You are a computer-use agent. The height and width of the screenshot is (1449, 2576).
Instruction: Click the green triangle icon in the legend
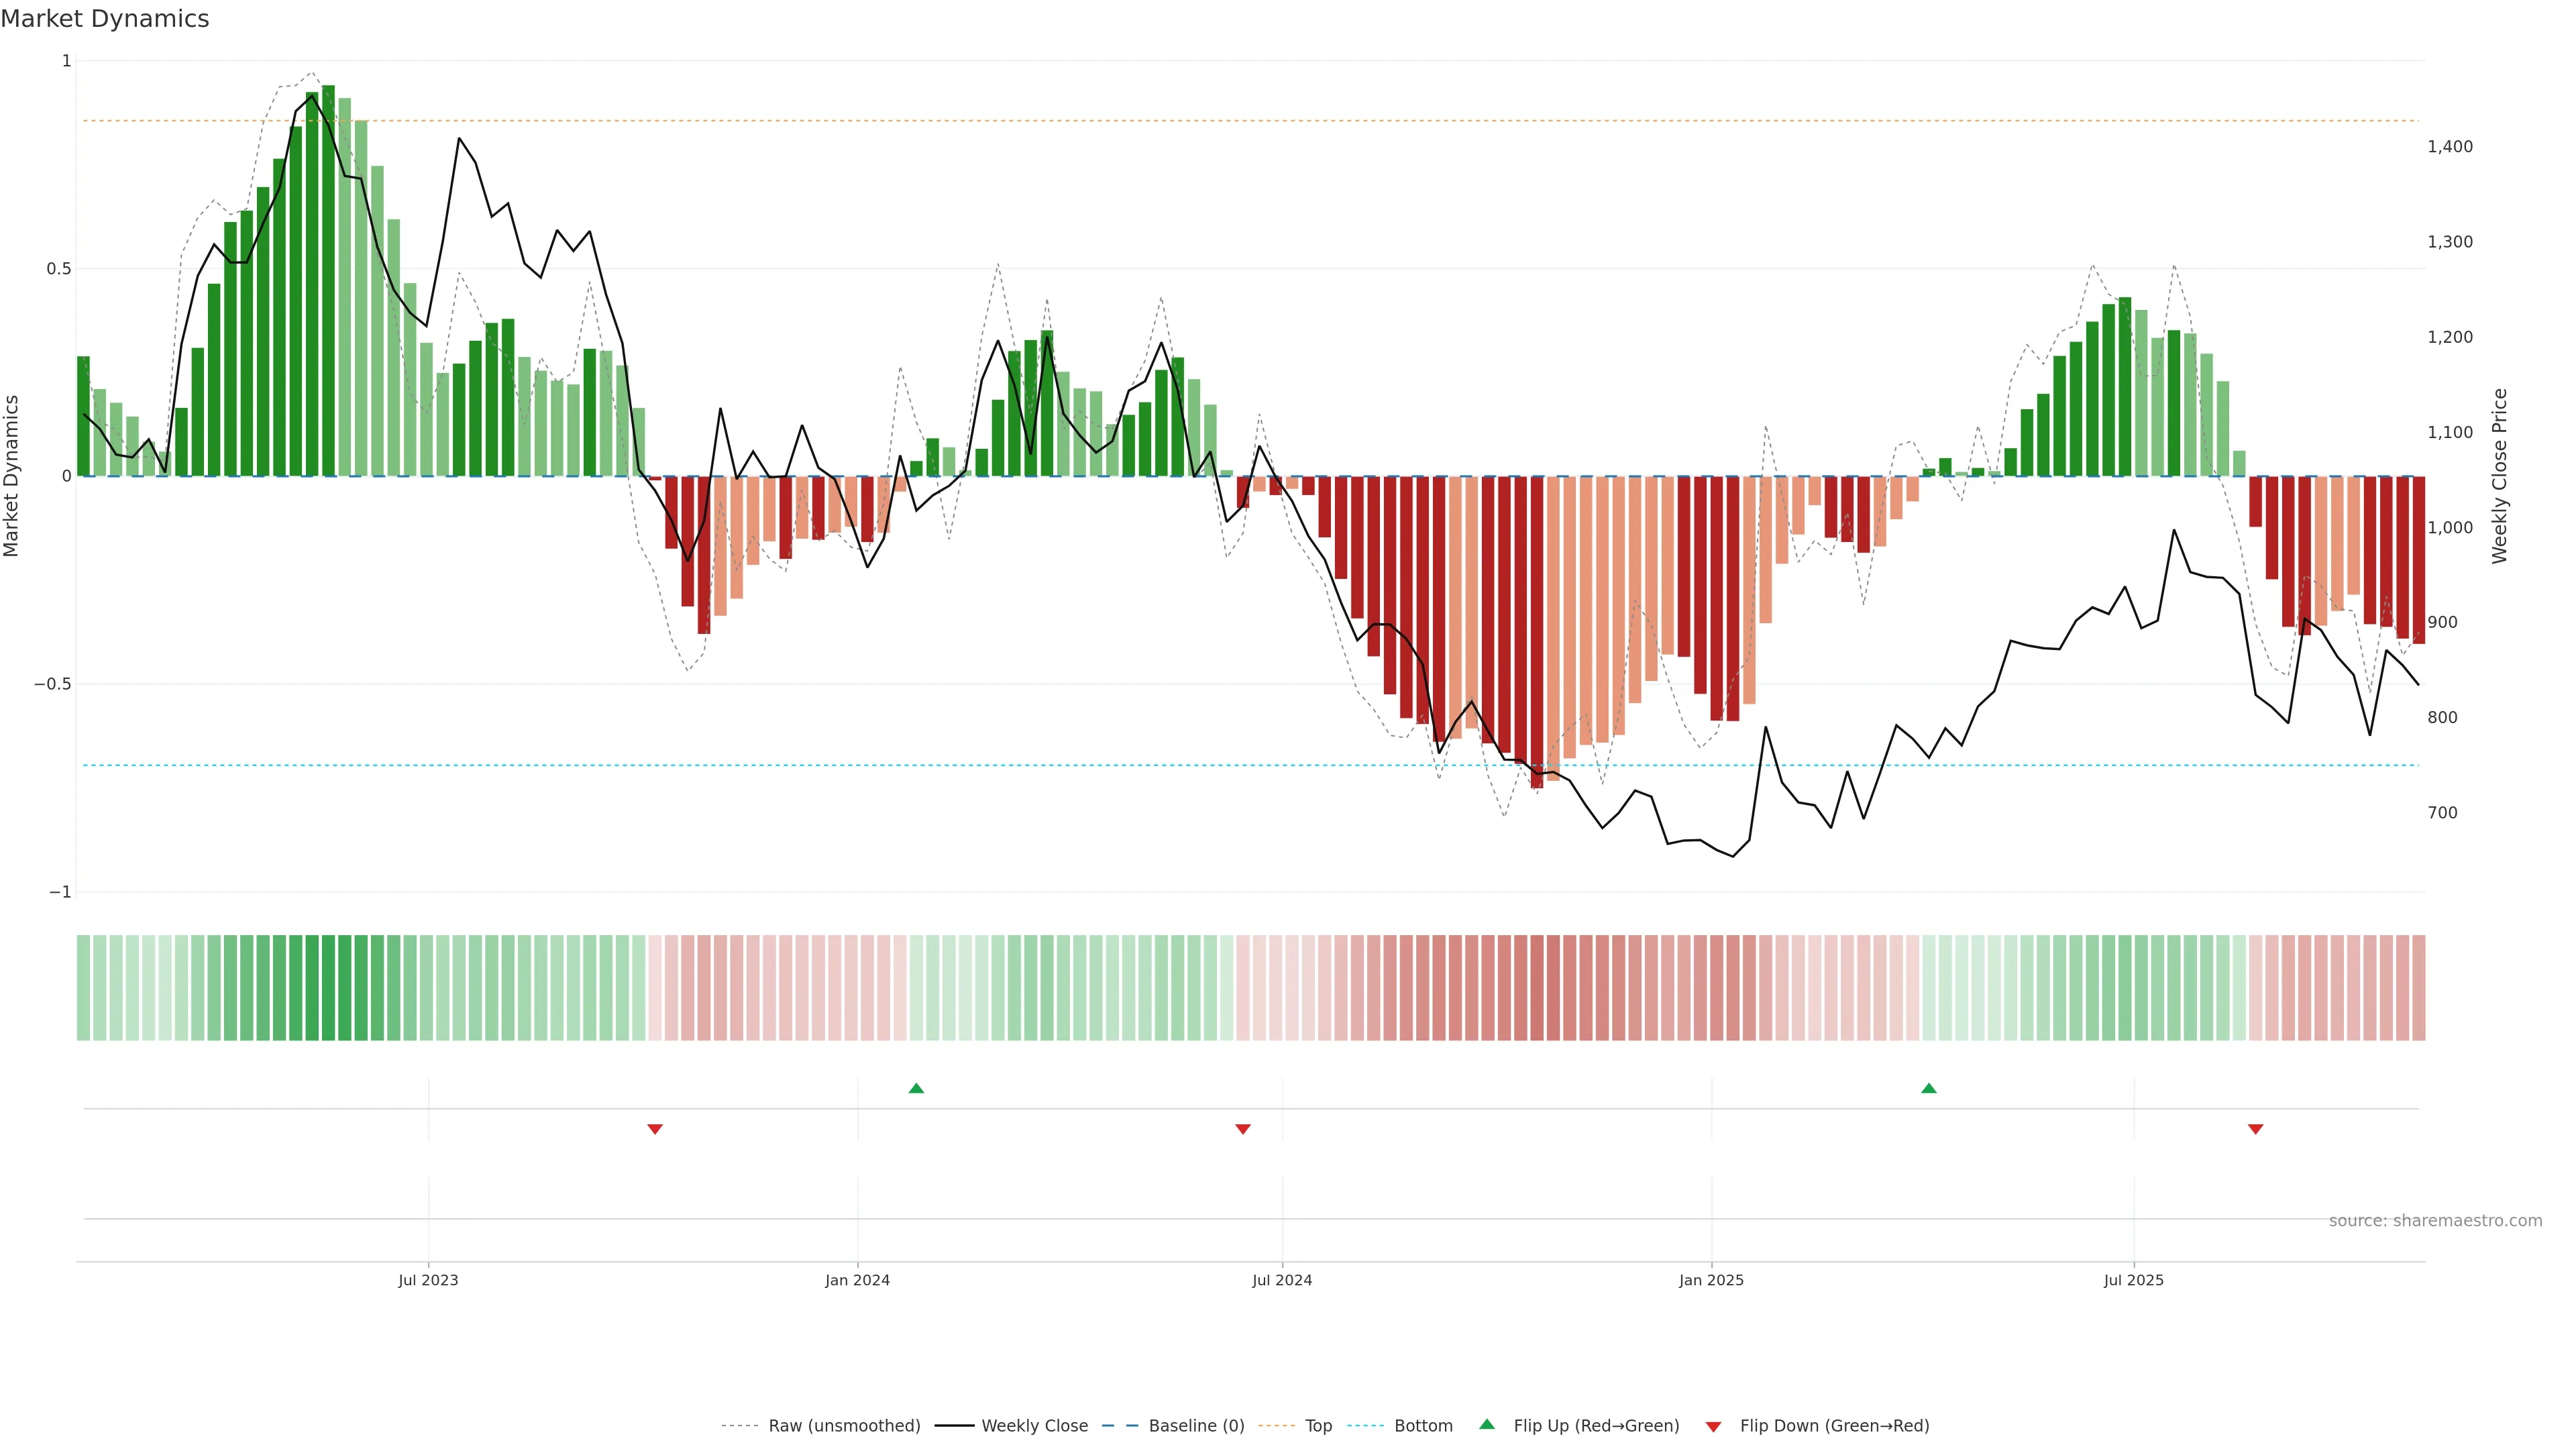(1487, 1425)
